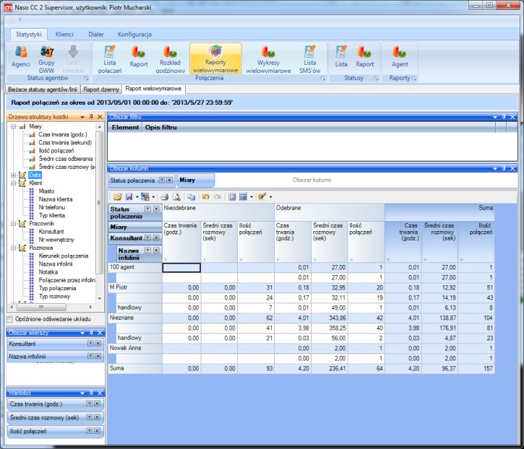This screenshot has height=449, width=524.
Task: Filter Status połaczenia in column area
Action: pos(161,180)
